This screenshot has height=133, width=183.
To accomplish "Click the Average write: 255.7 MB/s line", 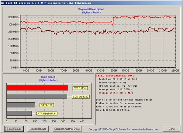I will click(116, 93).
